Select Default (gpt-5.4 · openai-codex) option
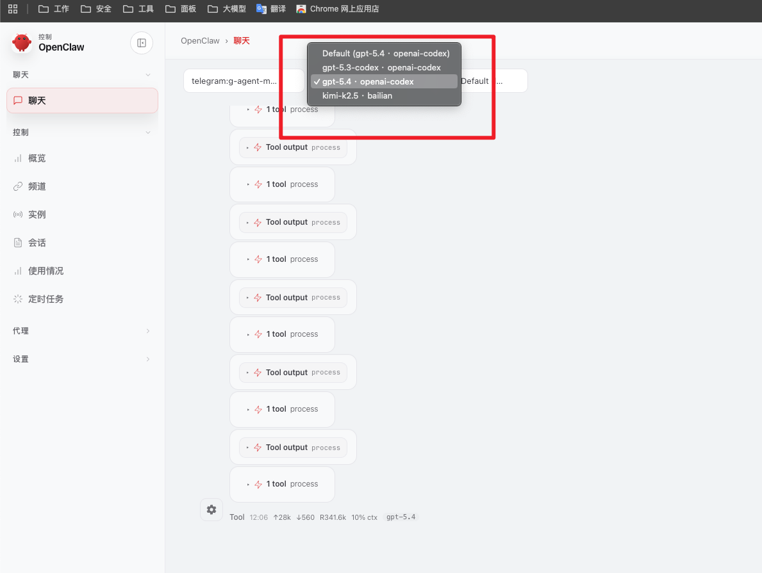Viewport: 762px width, 573px height. click(385, 53)
